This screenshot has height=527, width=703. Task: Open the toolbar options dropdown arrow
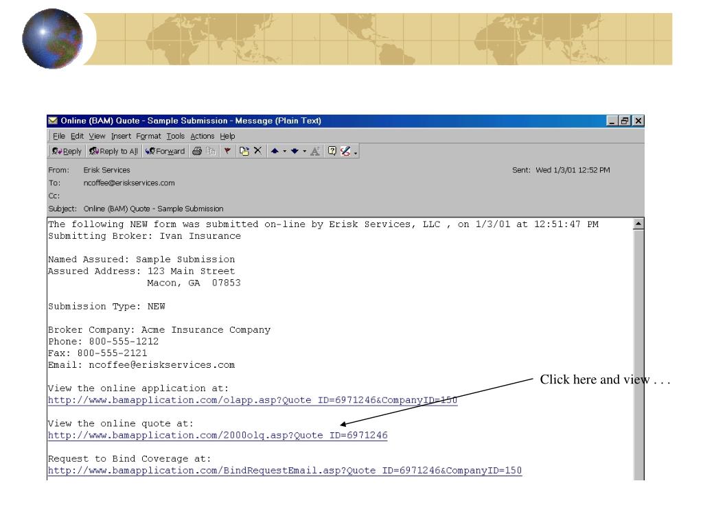point(356,152)
